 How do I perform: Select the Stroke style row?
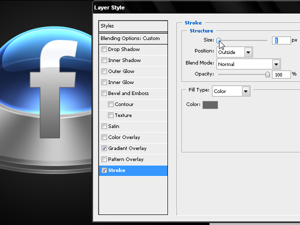[x=133, y=170]
